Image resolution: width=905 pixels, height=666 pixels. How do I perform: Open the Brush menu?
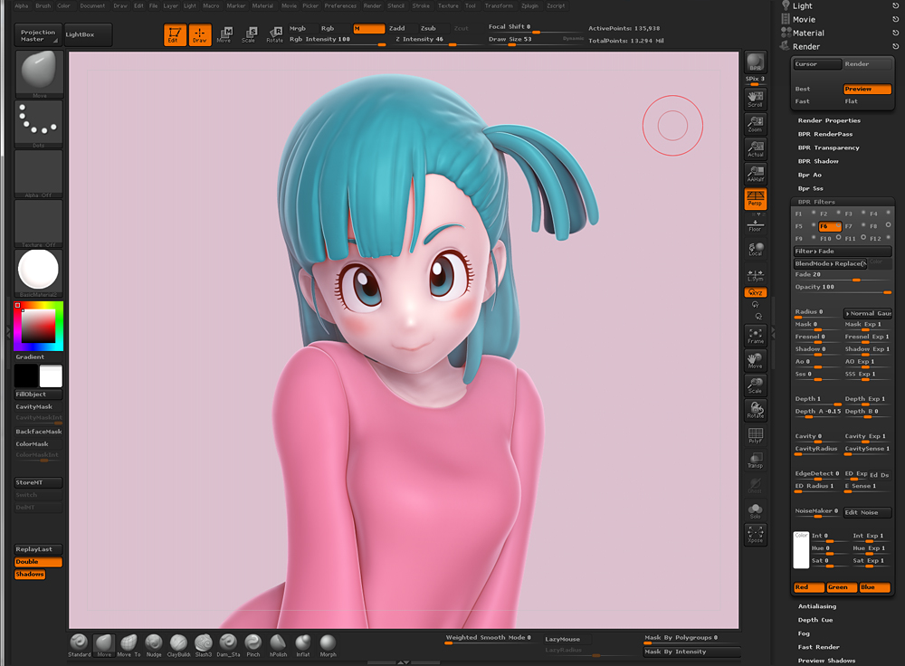tap(43, 5)
